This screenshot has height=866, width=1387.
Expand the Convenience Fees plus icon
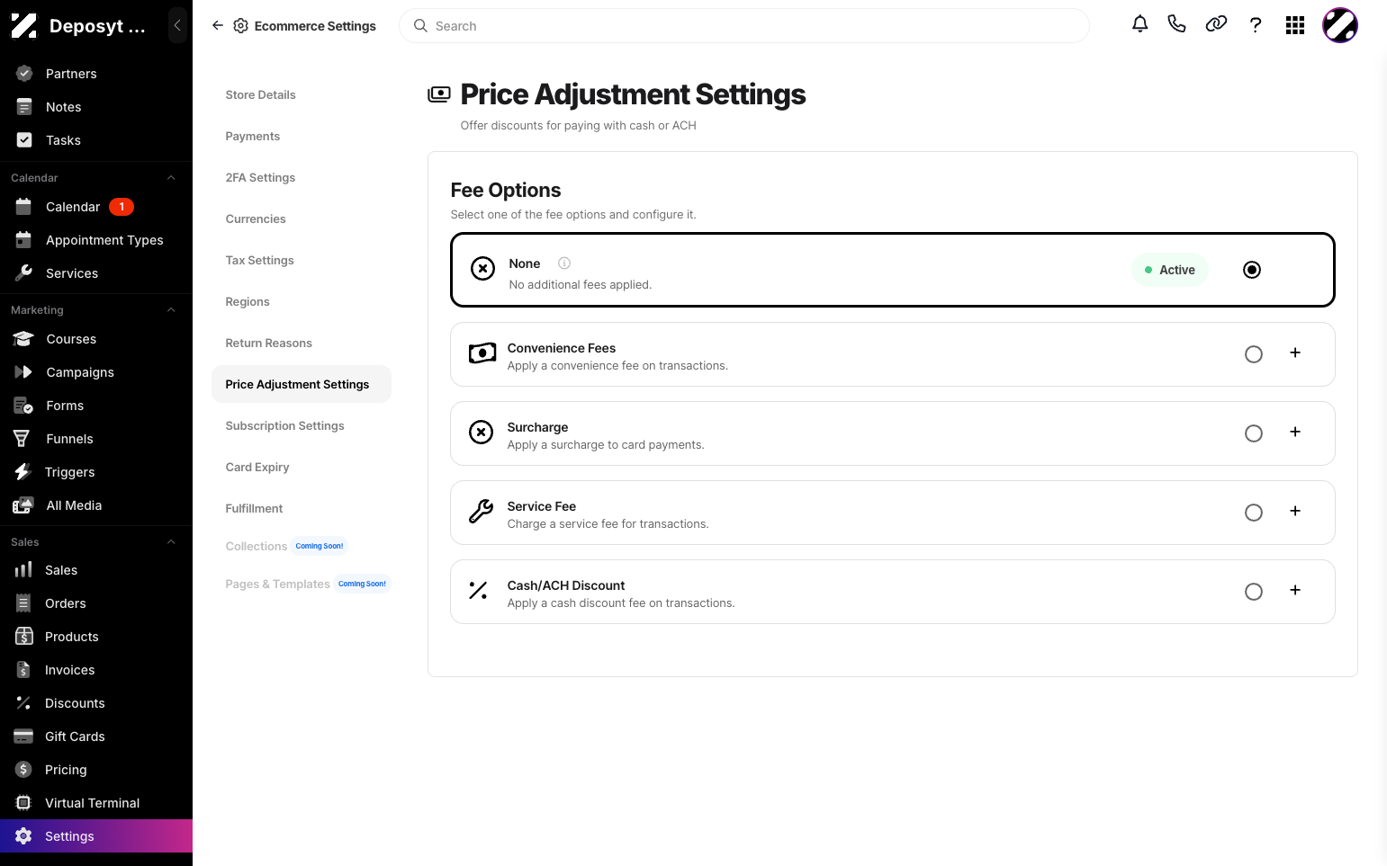1295,353
